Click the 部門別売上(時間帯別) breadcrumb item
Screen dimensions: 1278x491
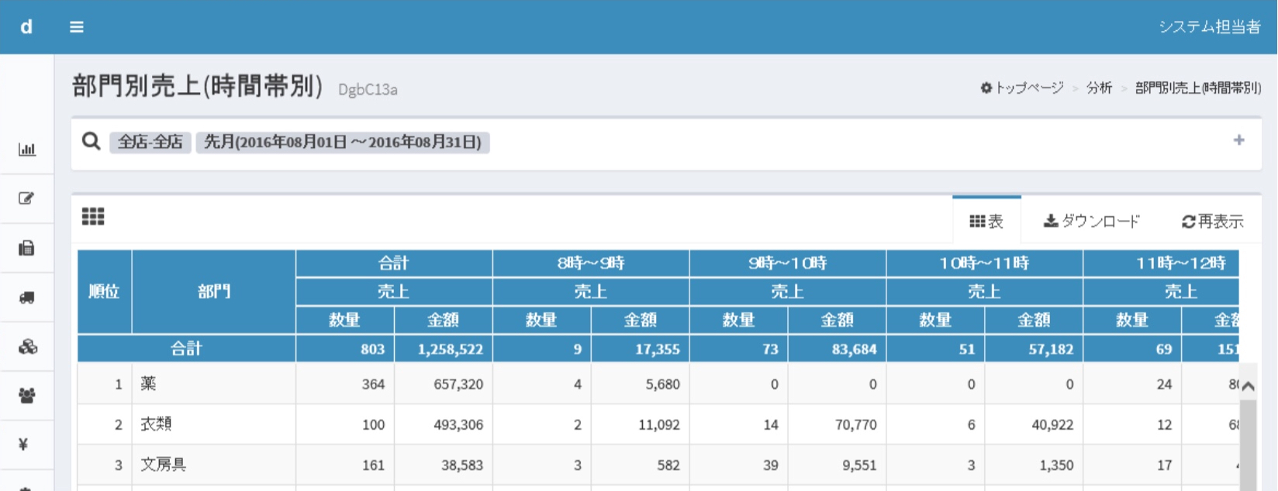[x=1198, y=88]
